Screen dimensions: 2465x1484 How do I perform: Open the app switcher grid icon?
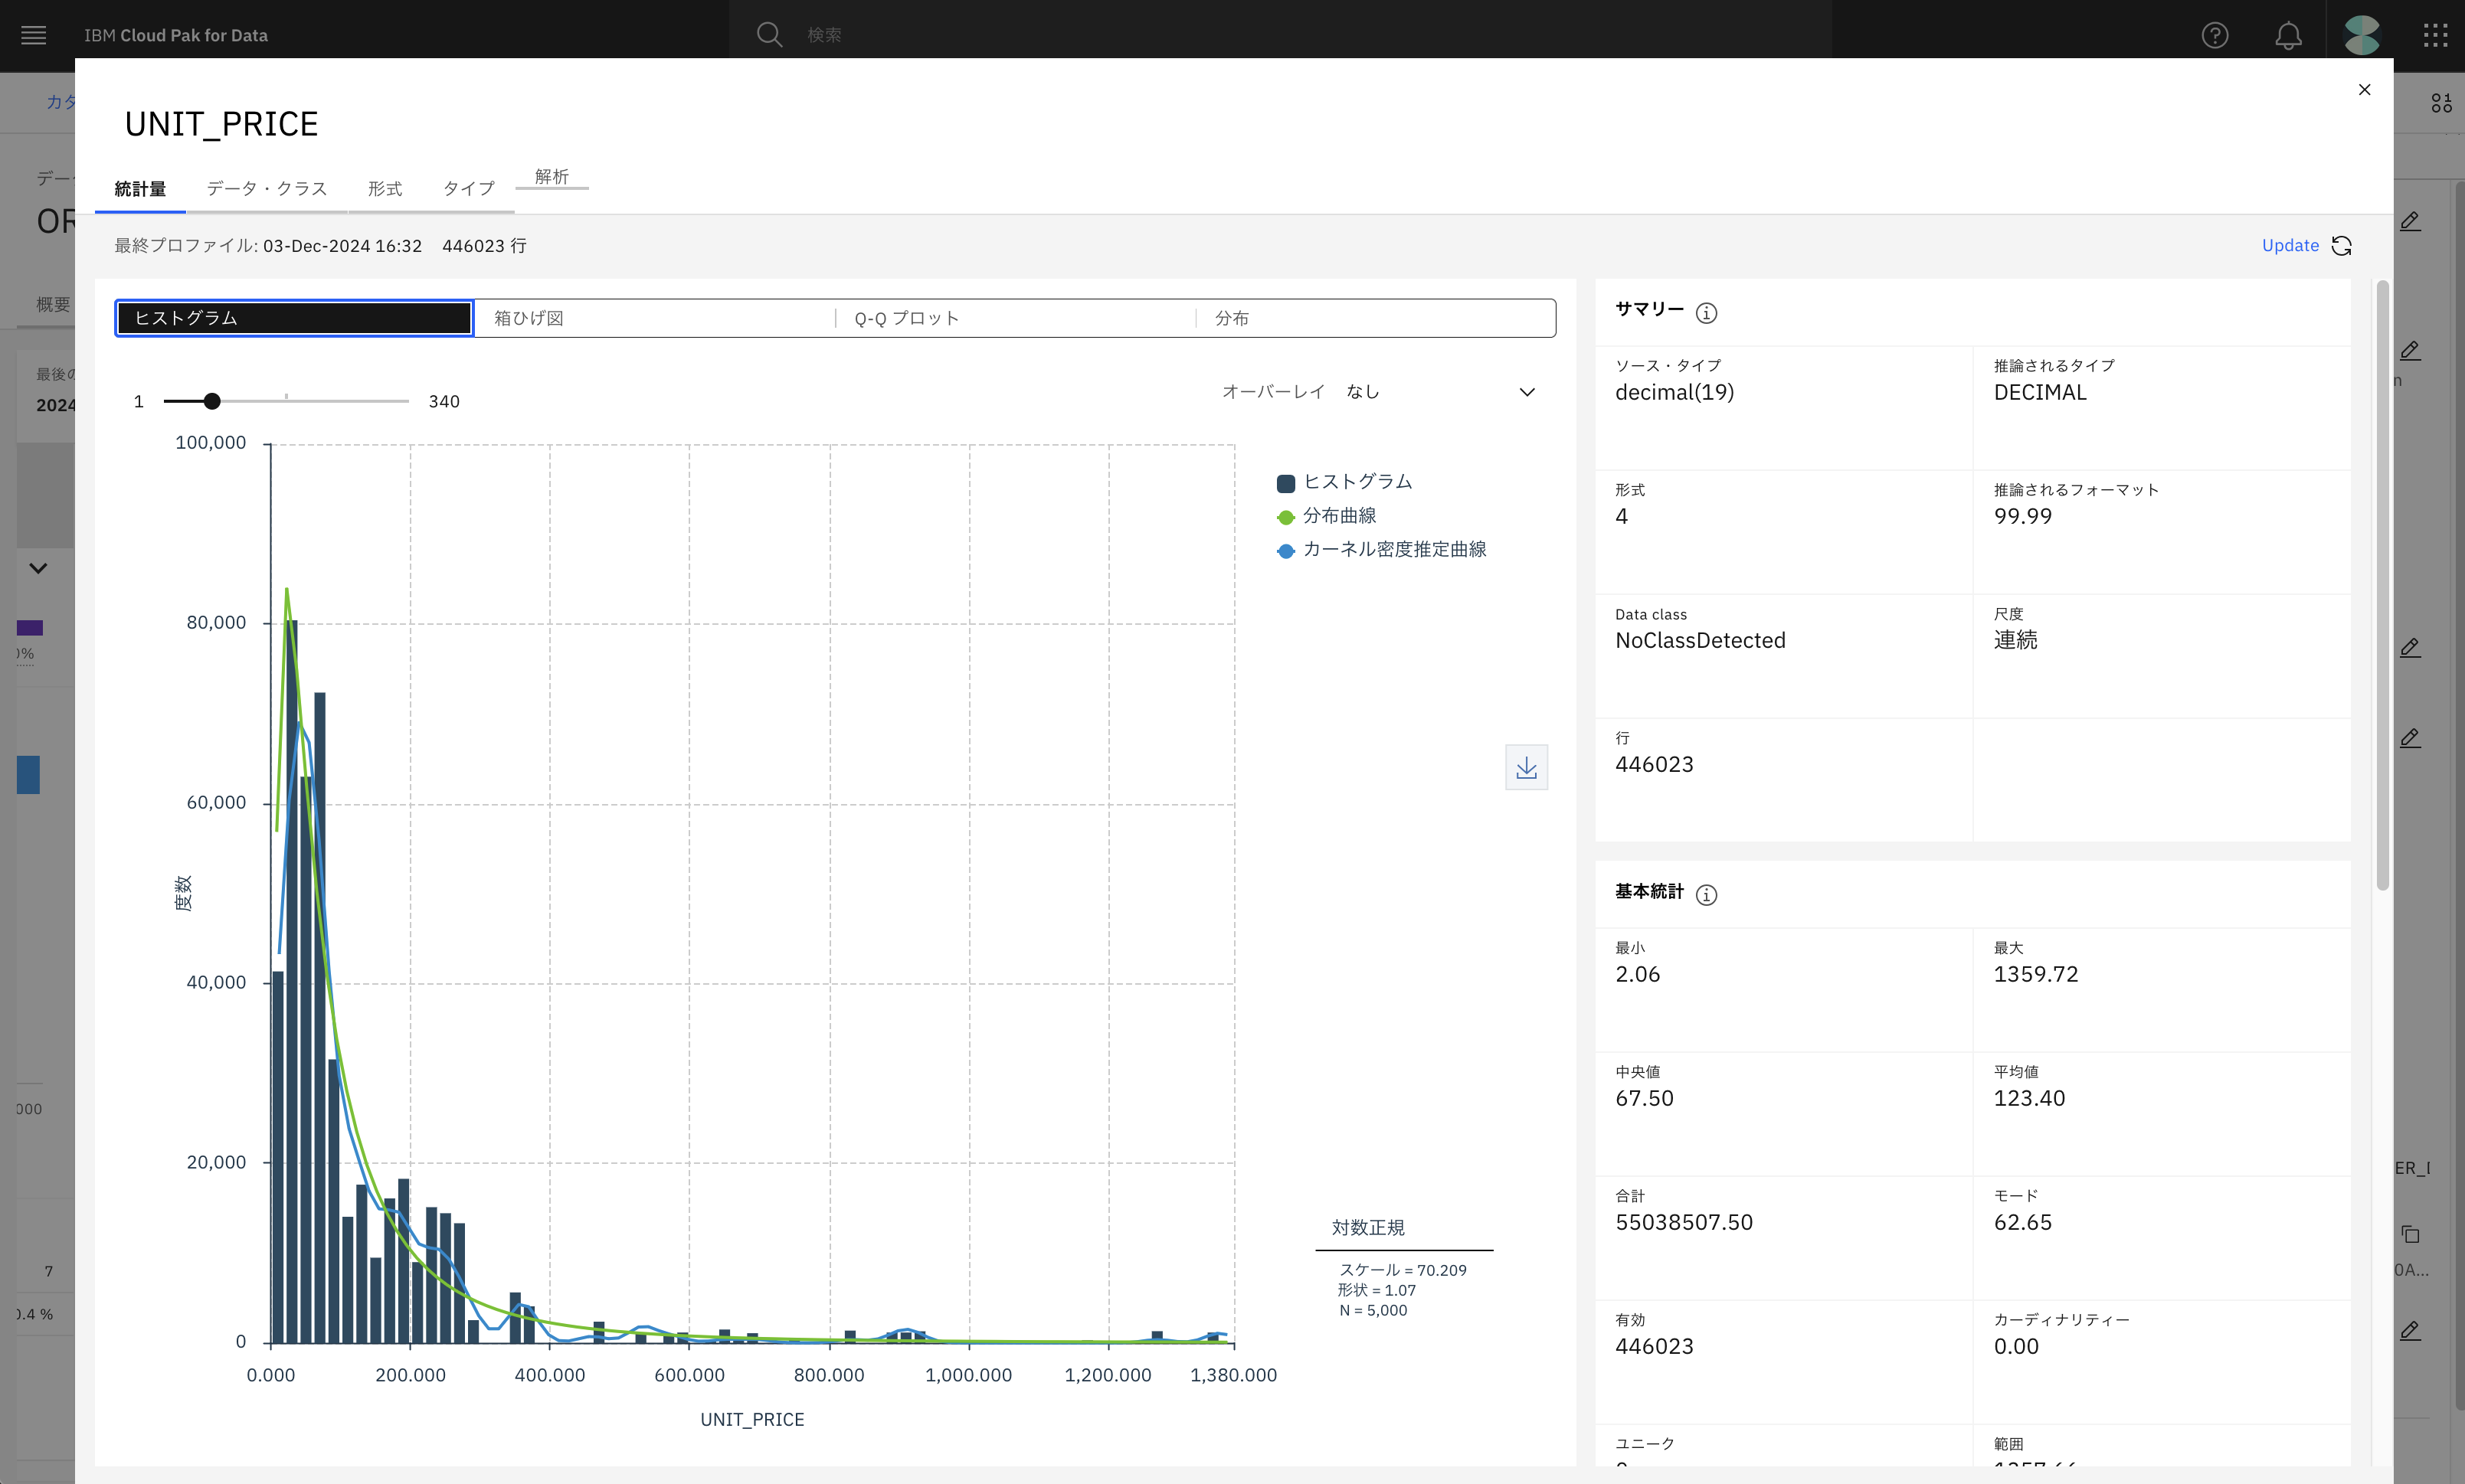pyautogui.click(x=2435, y=35)
